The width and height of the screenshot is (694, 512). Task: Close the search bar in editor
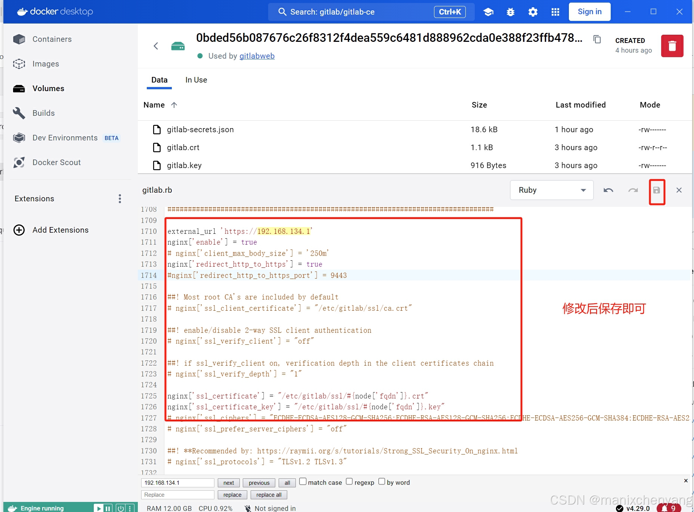[686, 481]
